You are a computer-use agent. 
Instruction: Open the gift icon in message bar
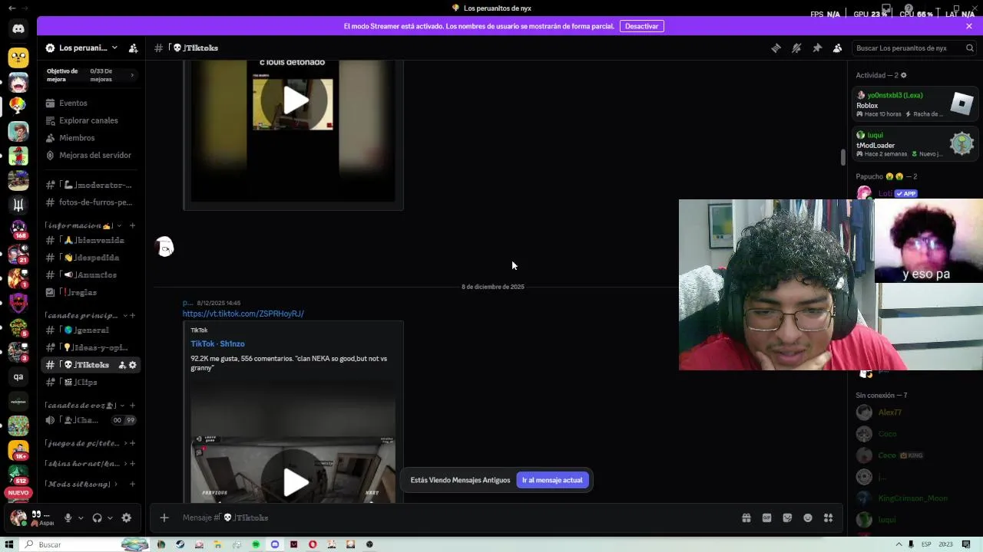(746, 517)
